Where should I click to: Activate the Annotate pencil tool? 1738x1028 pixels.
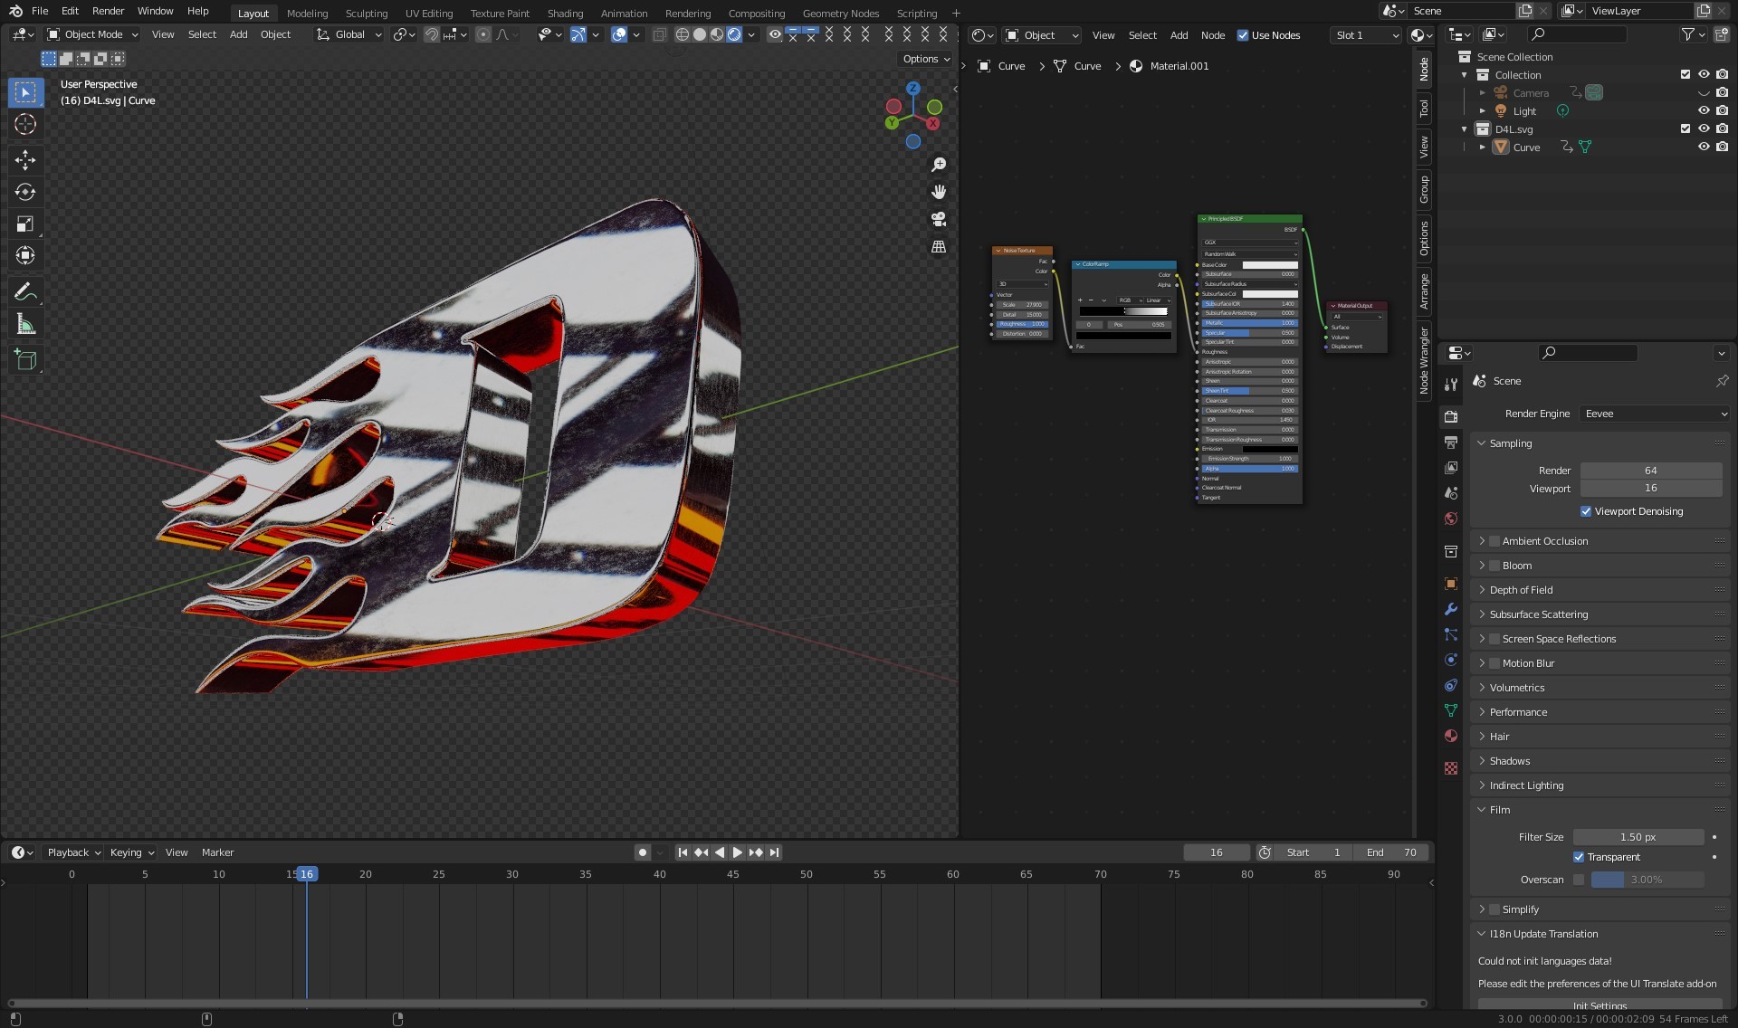[x=25, y=291]
